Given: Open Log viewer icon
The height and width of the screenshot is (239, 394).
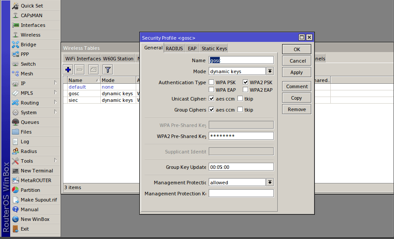Looking at the screenshot, I should pyautogui.click(x=15, y=142).
